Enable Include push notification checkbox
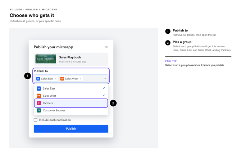The width and height of the screenshot is (241, 154). [36, 120]
